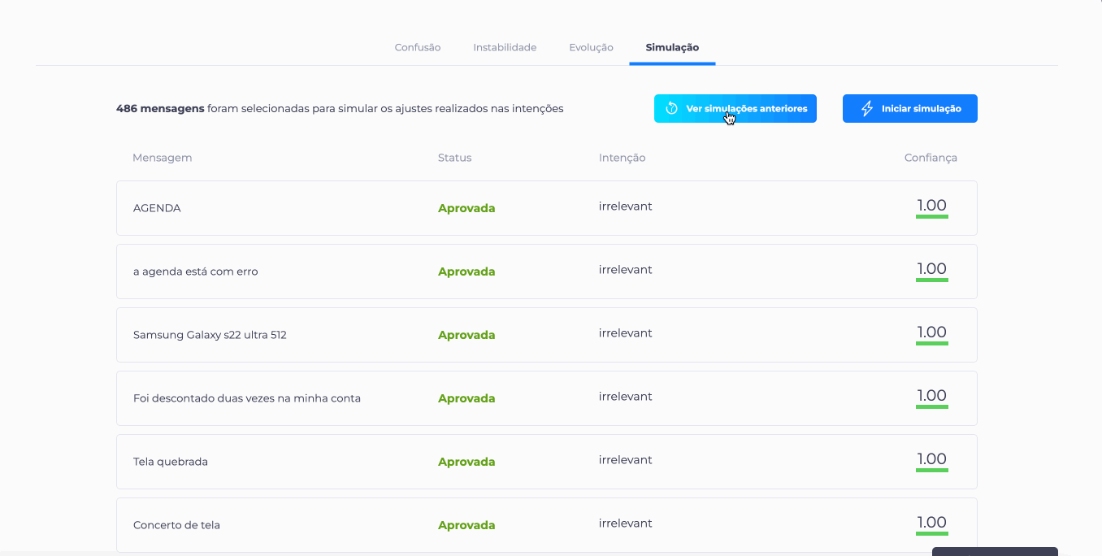The image size is (1102, 556).
Task: Click confidence bar in Concerto de tela row
Action: [x=932, y=534]
